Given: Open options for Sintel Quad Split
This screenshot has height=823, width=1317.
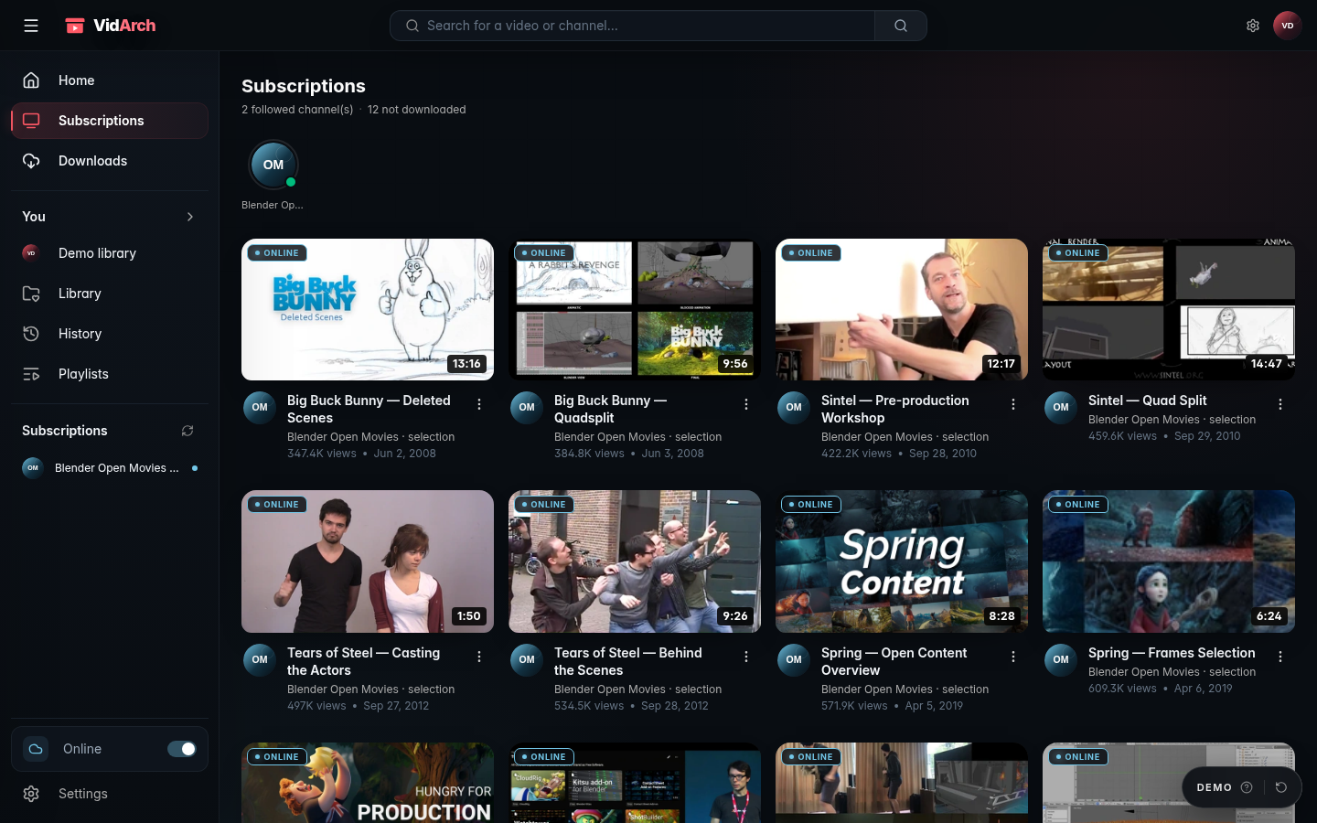Looking at the screenshot, I should 1280,404.
